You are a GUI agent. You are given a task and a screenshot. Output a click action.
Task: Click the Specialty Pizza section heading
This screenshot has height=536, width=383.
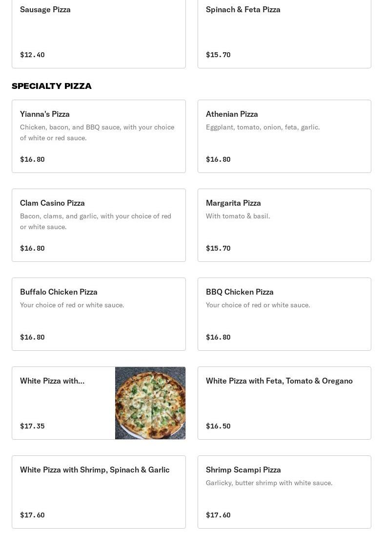click(52, 86)
